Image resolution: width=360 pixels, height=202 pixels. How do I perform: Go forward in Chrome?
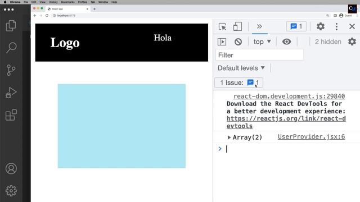click(x=40, y=16)
